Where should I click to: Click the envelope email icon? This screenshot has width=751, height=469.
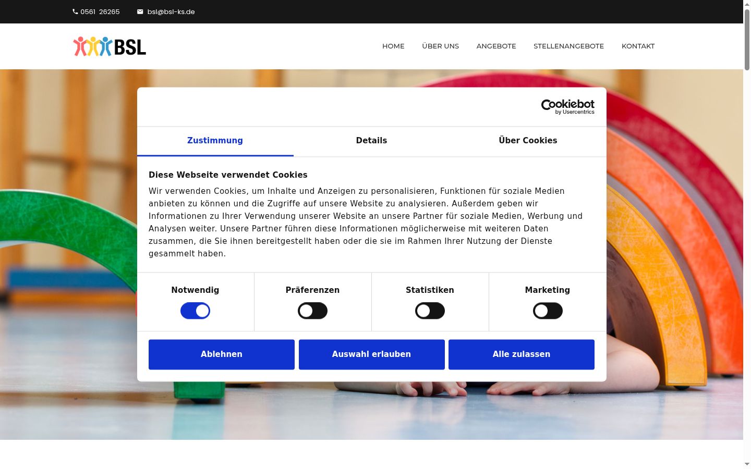(140, 11)
